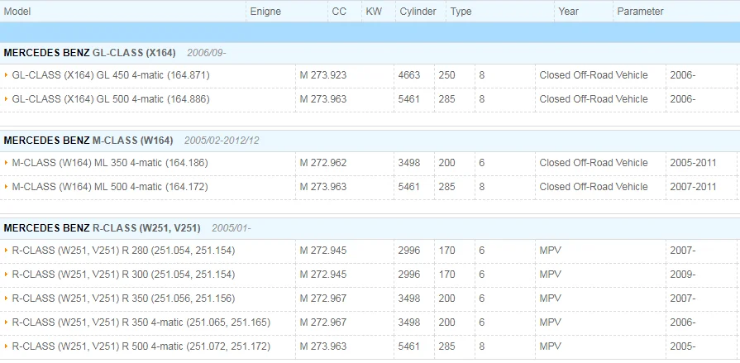Click the Cylinder column header
The image size is (740, 363).
pyautogui.click(x=418, y=12)
